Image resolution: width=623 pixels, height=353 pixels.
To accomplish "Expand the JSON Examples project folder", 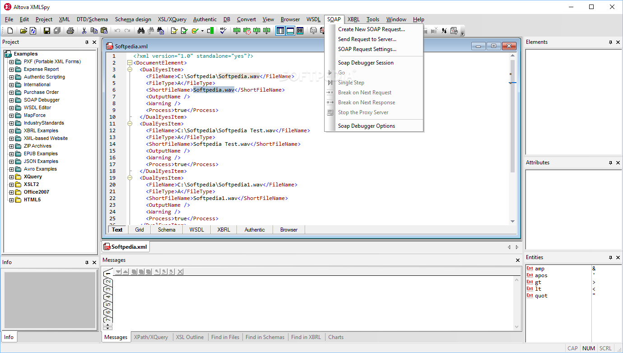I will coord(11,161).
